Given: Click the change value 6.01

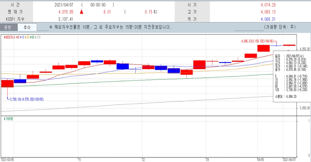Looking at the screenshot, I should click(107, 12).
